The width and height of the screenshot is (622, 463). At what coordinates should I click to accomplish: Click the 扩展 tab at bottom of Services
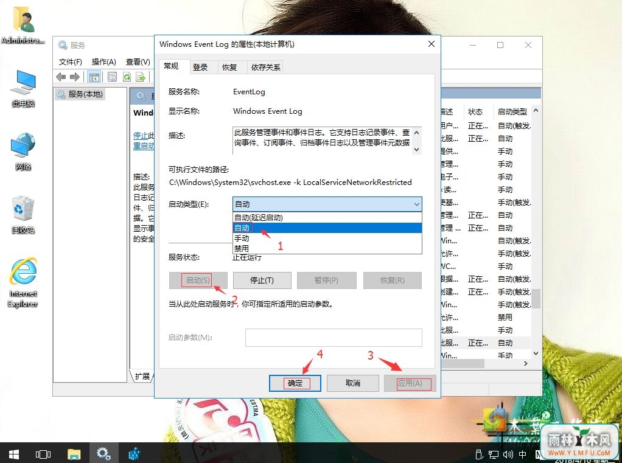coord(142,376)
